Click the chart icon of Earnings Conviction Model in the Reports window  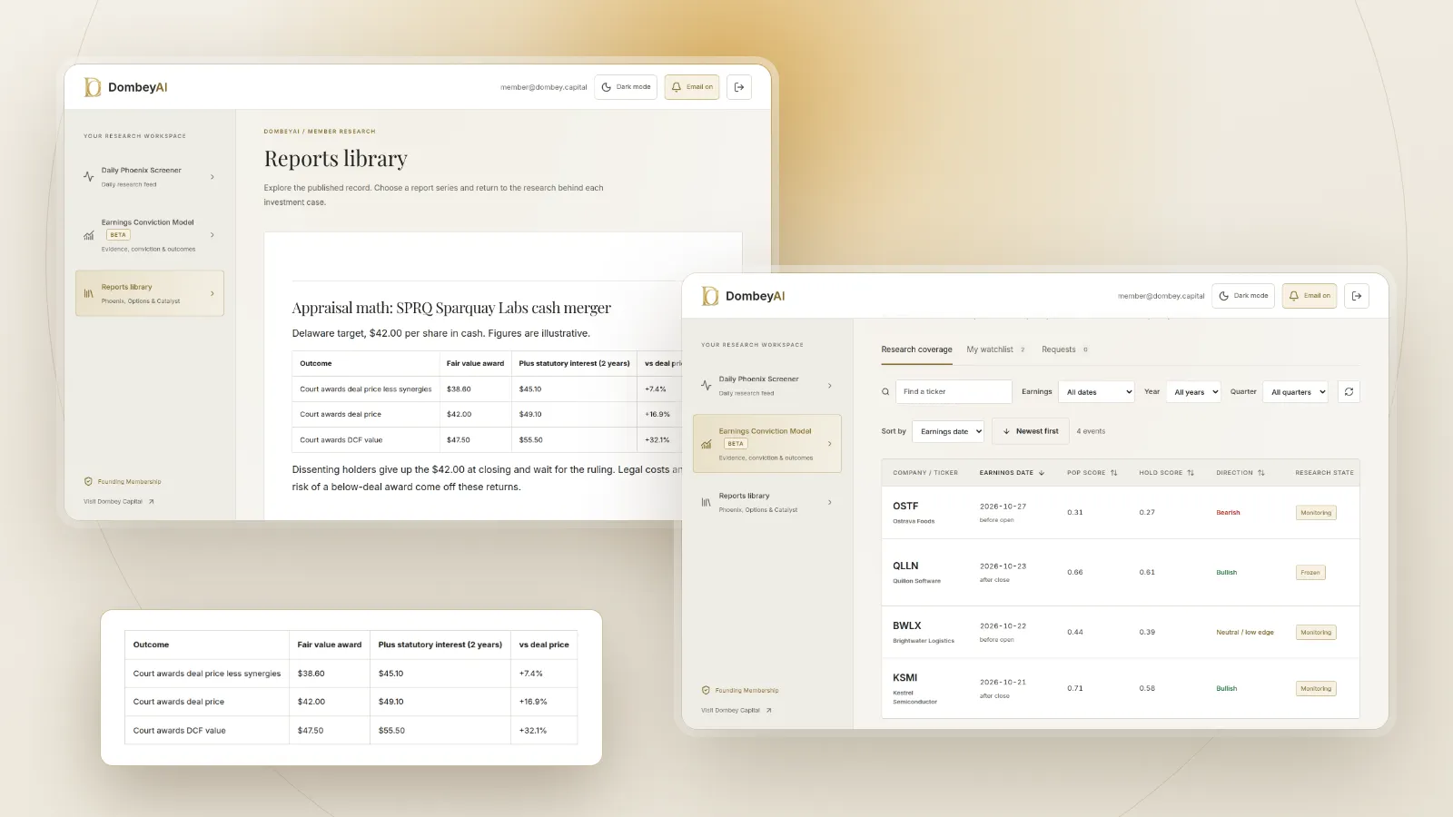coord(88,235)
